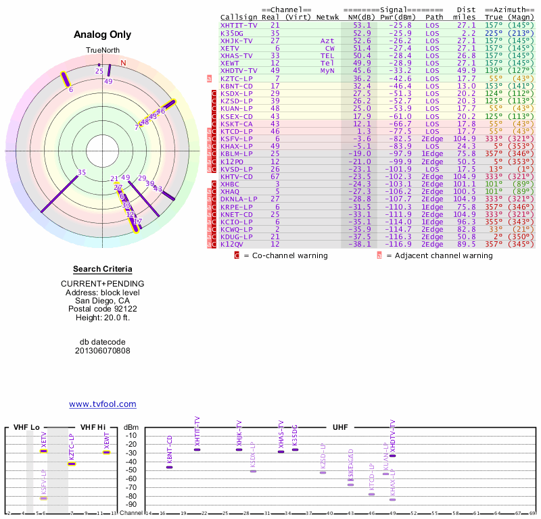Click the Callsign column header

pyautogui.click(x=237, y=17)
